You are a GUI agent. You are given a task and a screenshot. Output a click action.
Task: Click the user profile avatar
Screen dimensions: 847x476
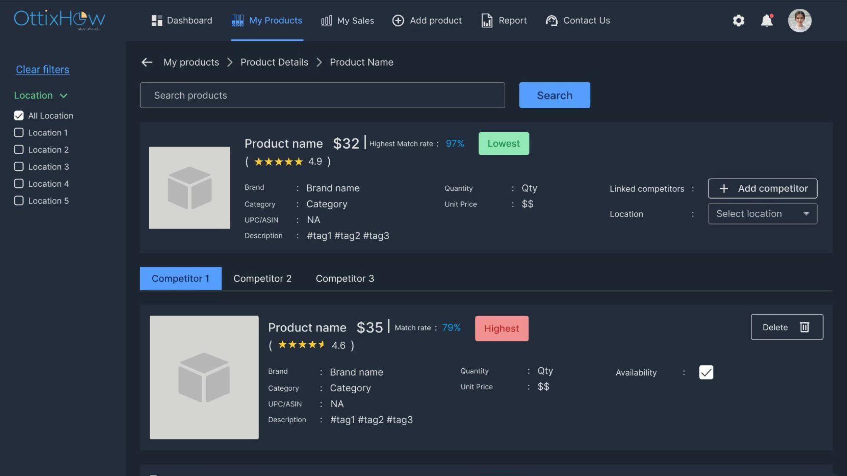[x=799, y=21]
